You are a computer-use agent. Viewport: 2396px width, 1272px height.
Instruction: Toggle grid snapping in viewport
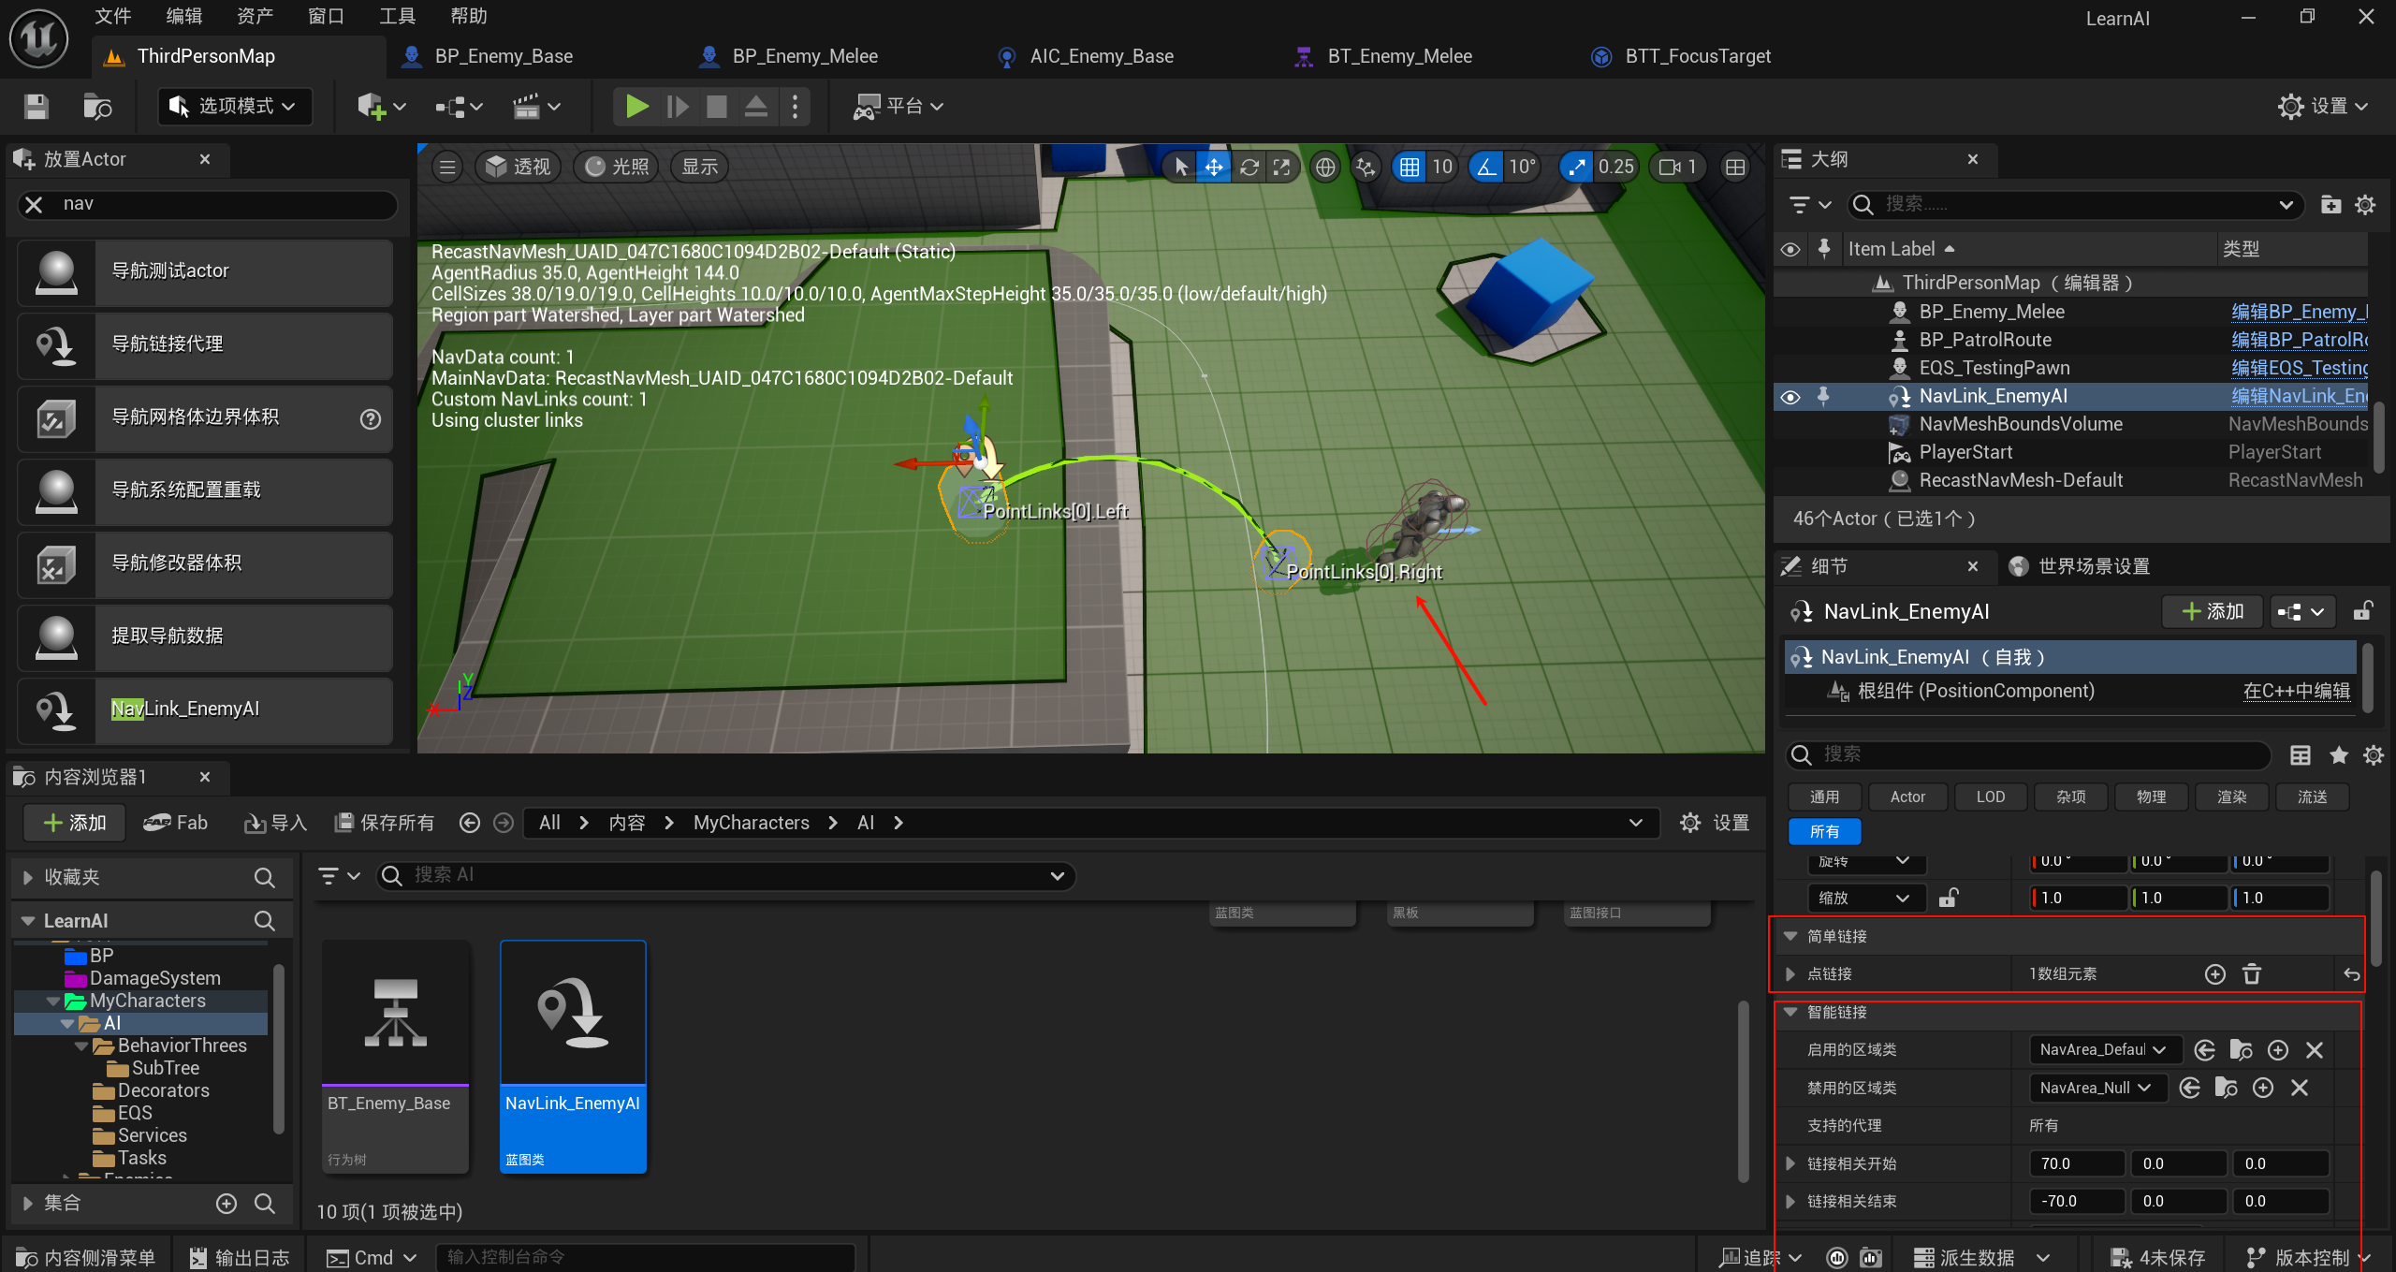[1410, 167]
